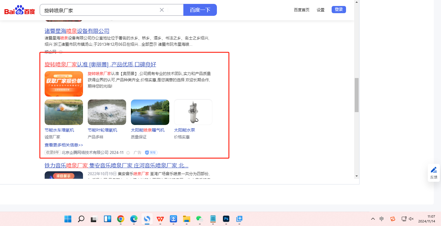Open the 旋转喷泉厂家认准【奥丽景】 ad title
Screen dimensions: 441x226
(x=100, y=65)
